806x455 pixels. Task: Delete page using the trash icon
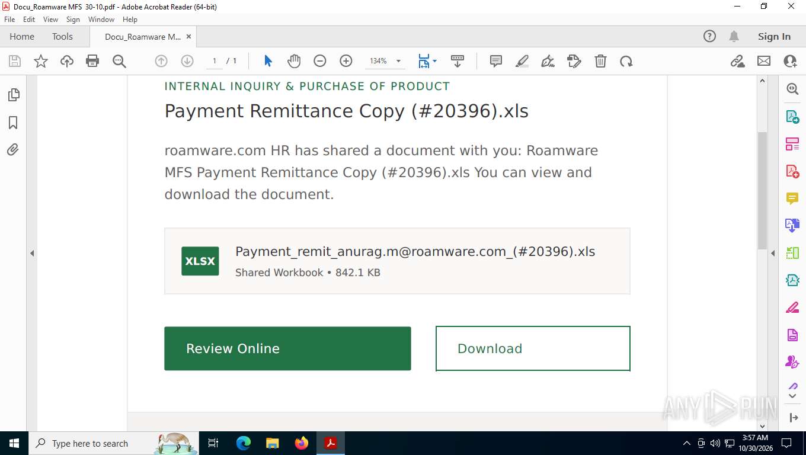(600, 61)
